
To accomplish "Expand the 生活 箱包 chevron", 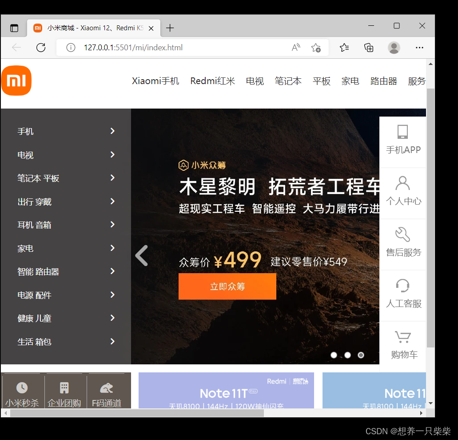I will point(112,341).
